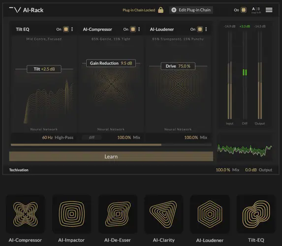This screenshot has width=282, height=246.
Task: Switch A/B comparison state
Action: pyautogui.click(x=256, y=10)
